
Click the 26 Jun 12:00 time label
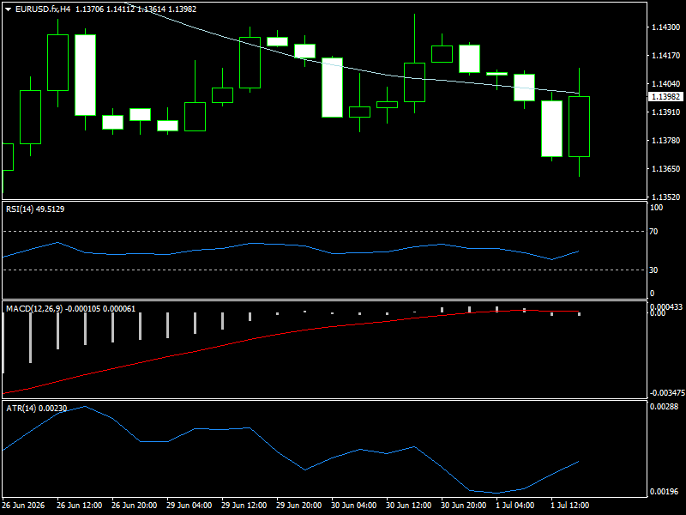click(80, 506)
